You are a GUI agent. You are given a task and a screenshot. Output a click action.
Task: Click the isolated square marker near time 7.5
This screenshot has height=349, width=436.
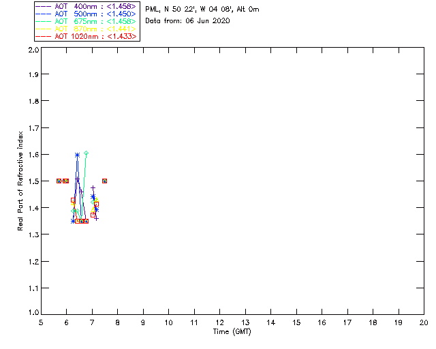click(104, 181)
